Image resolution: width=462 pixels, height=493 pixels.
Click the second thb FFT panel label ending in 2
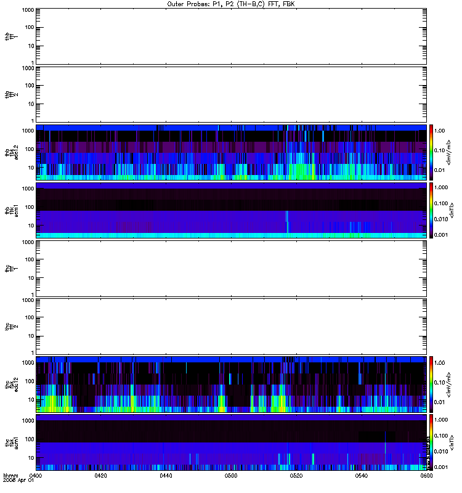(x=12, y=94)
